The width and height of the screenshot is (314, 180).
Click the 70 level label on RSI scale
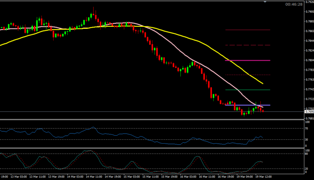point(307,129)
